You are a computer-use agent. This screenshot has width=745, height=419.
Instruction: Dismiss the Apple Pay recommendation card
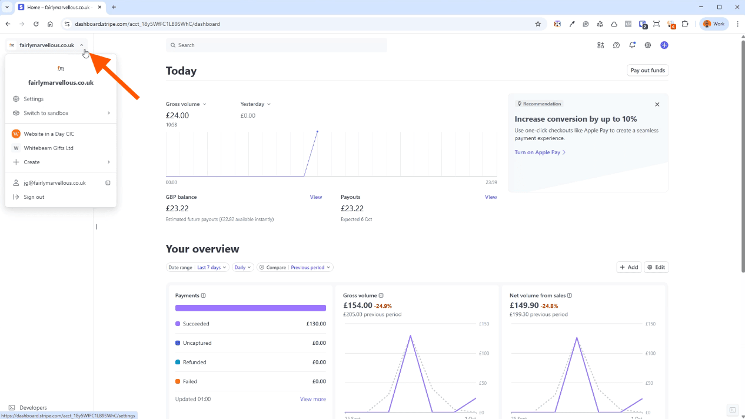click(657, 104)
